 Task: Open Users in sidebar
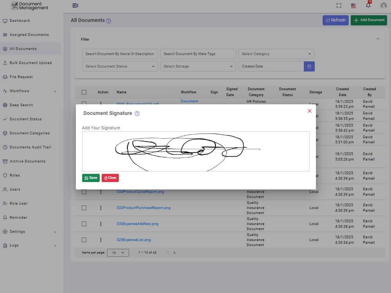(15, 189)
